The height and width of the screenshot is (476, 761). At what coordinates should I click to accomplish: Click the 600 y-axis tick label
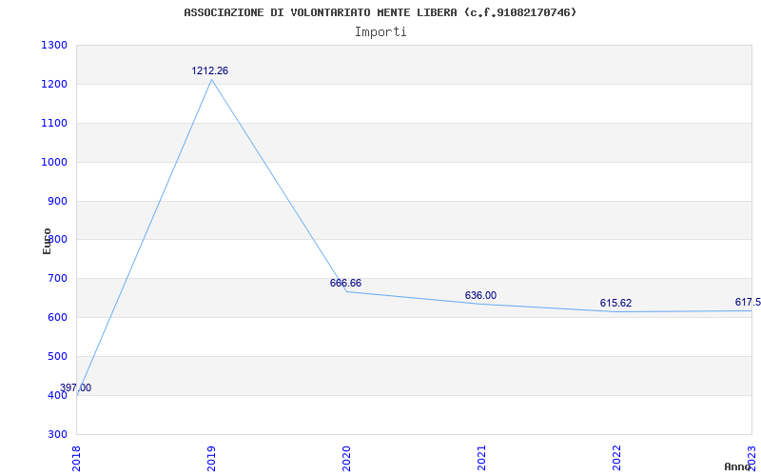coord(57,318)
